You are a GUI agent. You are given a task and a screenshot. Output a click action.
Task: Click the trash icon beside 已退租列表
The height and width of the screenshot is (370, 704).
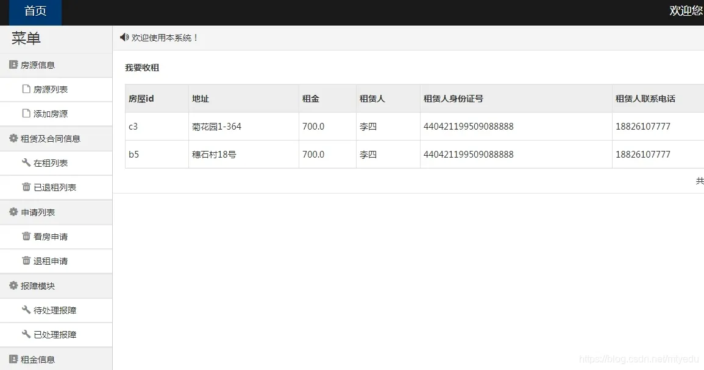(26, 187)
